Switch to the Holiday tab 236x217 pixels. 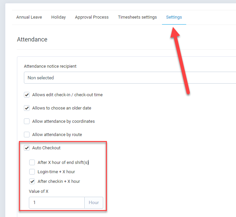[58, 17]
